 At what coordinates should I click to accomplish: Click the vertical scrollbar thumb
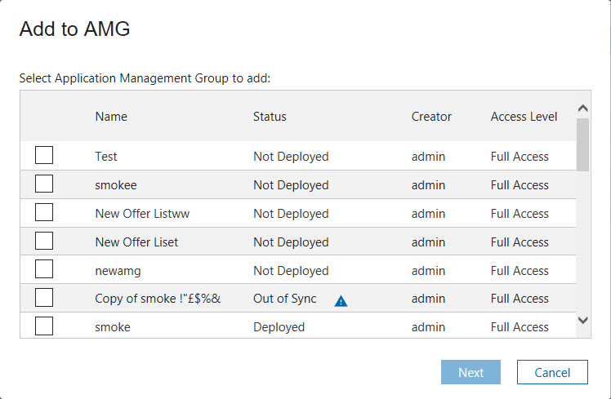pos(582,144)
